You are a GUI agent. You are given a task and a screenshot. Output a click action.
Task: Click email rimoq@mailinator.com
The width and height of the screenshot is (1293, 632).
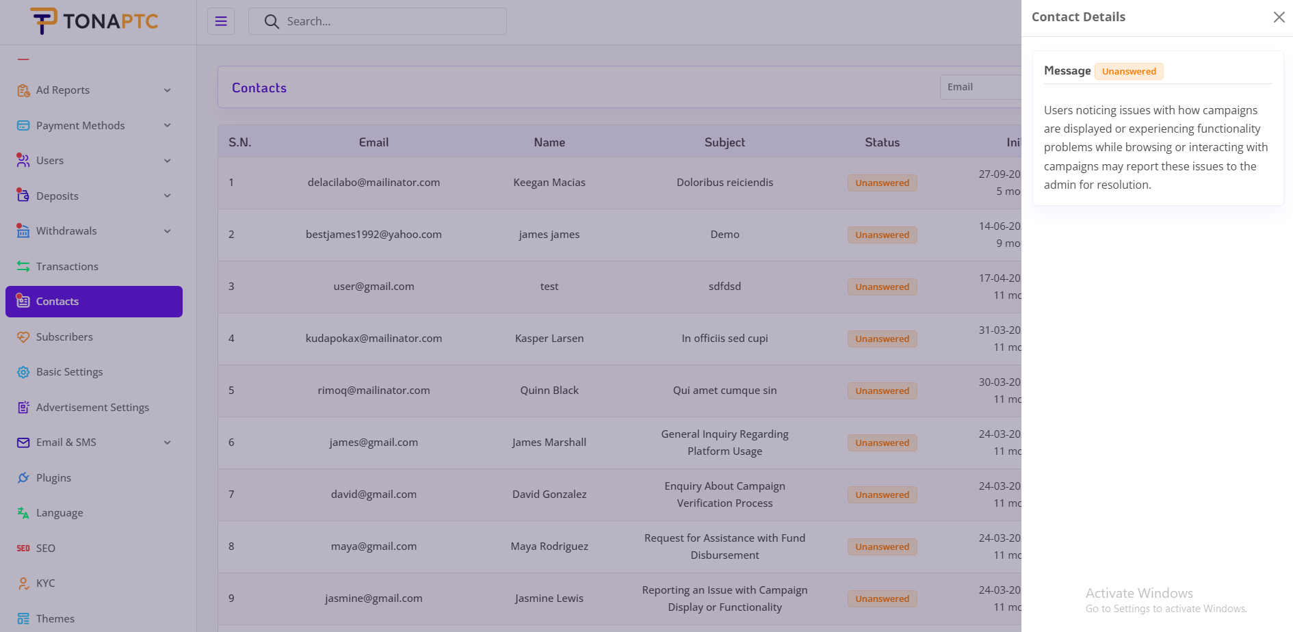pos(374,391)
